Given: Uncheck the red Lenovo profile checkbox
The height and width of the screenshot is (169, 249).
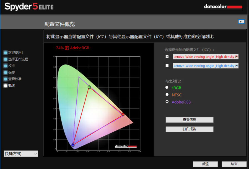Looking at the screenshot, I should click(167, 57).
